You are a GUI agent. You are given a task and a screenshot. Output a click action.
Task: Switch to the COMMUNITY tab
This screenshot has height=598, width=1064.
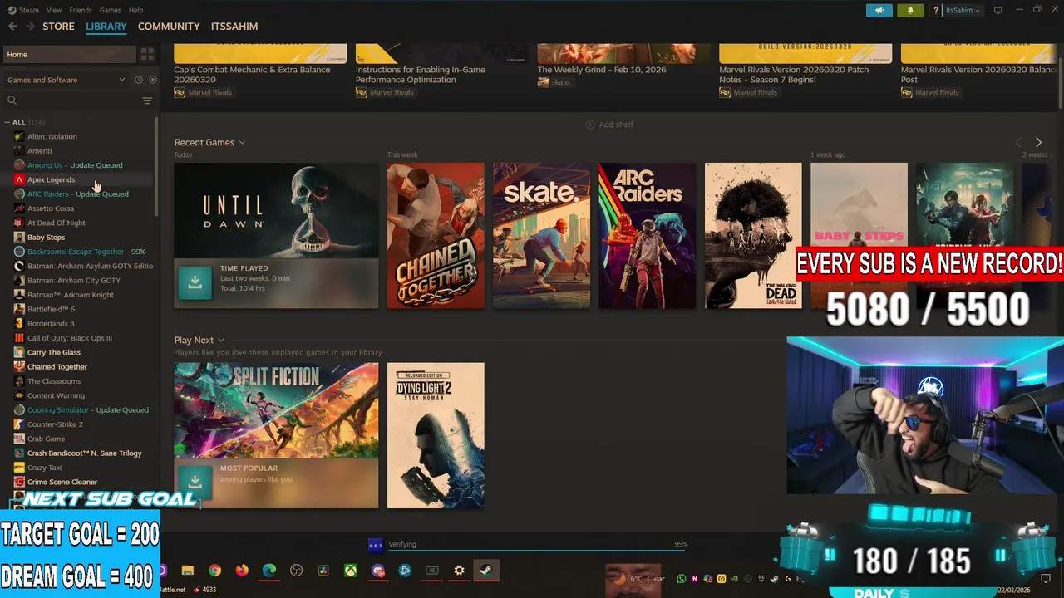(x=169, y=27)
